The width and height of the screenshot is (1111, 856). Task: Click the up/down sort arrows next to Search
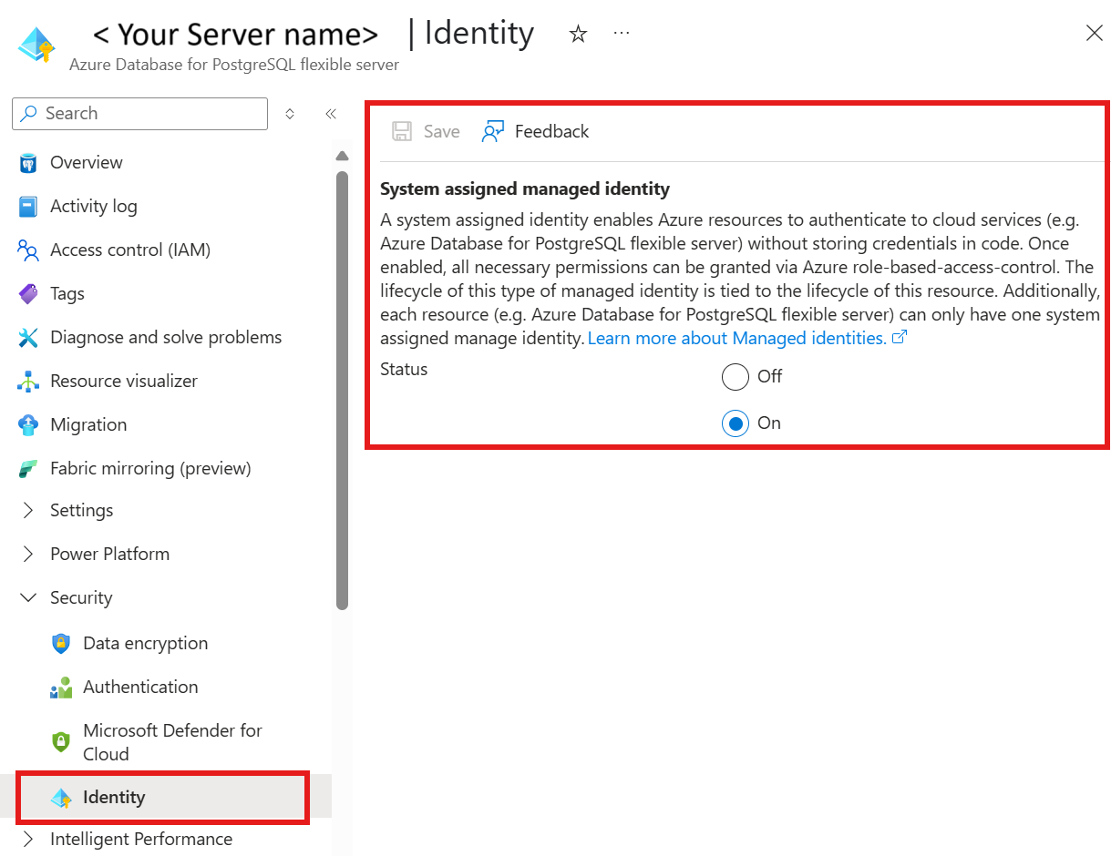[290, 114]
